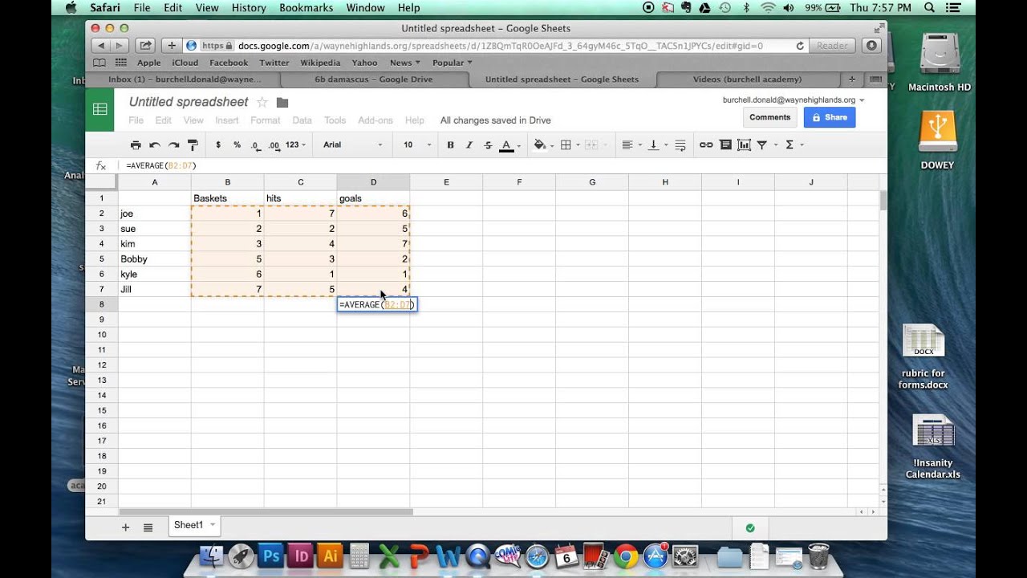This screenshot has height=578, width=1027.
Task: Open Photoshop from the Dock
Action: tap(271, 556)
